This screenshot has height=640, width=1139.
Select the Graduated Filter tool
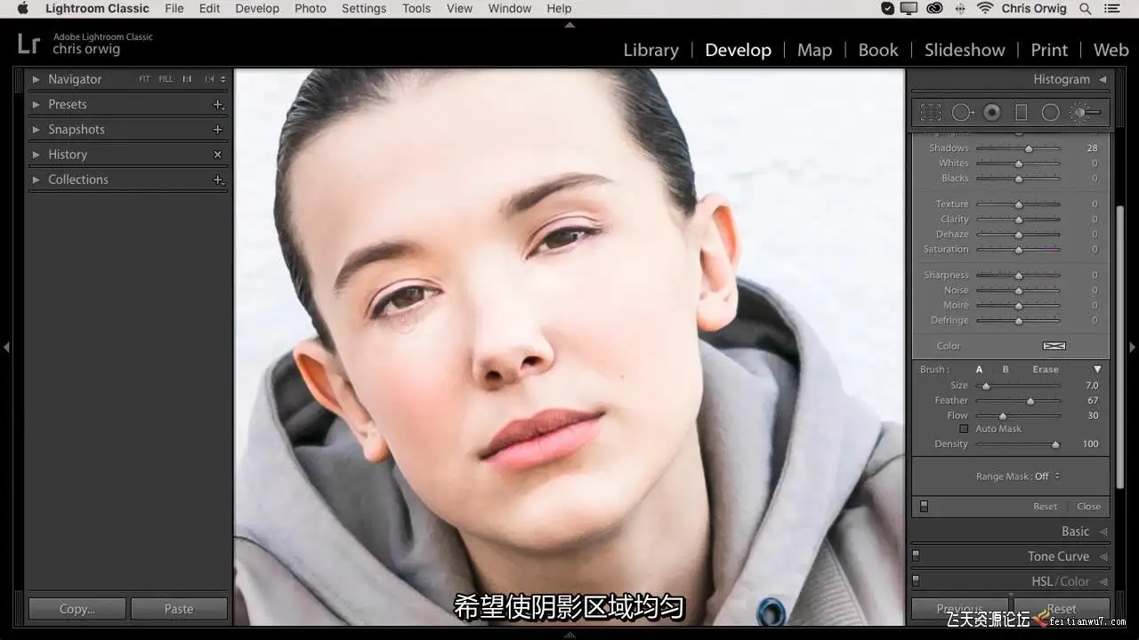click(1022, 113)
